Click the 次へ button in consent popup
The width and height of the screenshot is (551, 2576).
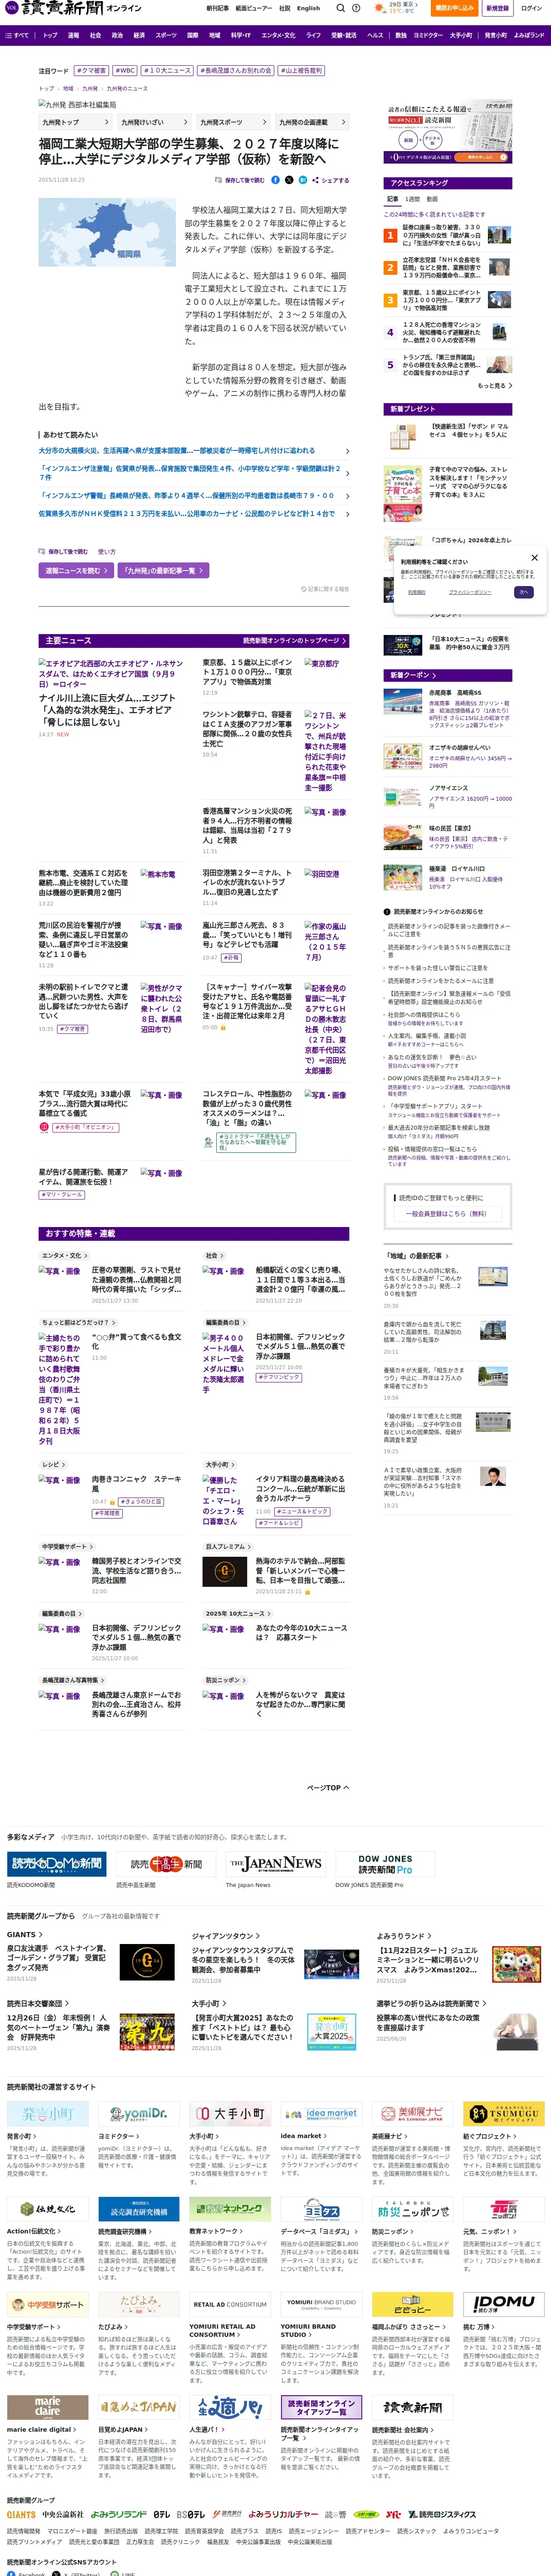(x=524, y=592)
